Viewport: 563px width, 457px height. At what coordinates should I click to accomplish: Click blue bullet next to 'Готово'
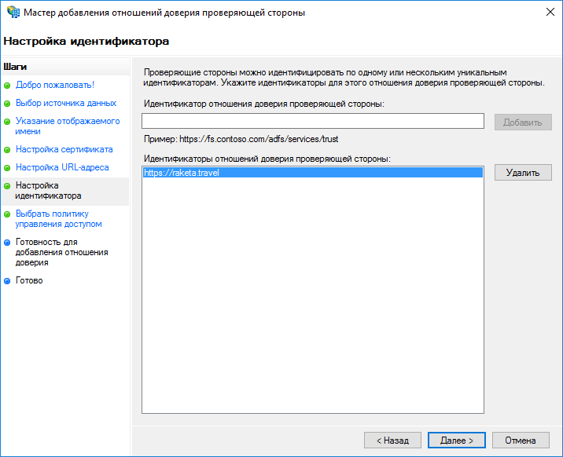click(8, 281)
